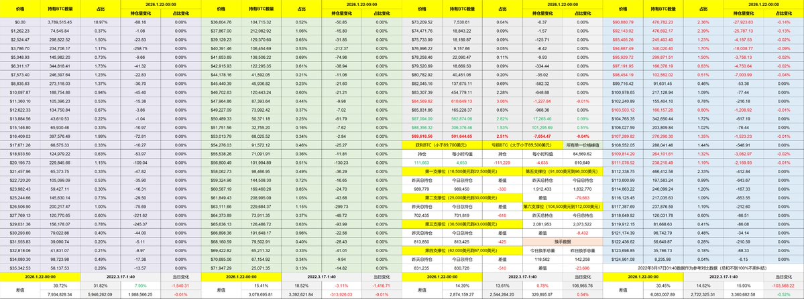Click the $36,604.76 price cell
The image size is (804, 299).
point(221,22)
